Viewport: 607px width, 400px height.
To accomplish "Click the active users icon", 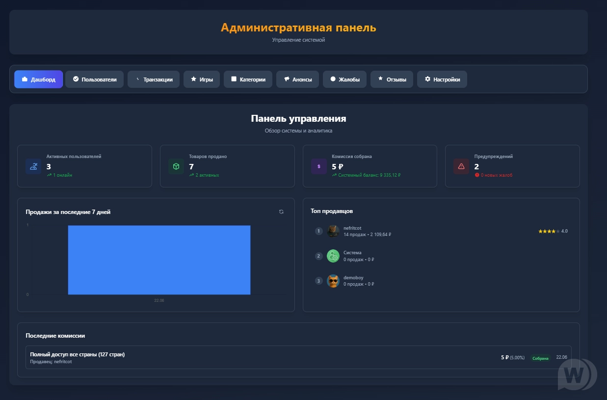I will point(33,166).
